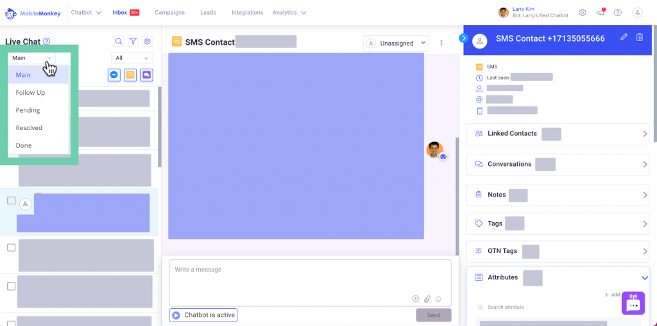Open announcements megaphone icon
Viewport: 657px width, 326px height.
tap(601, 12)
